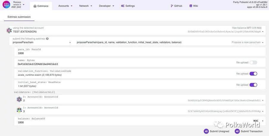Click the Submit Transaction button
Screen dimensions: 269x136
coord(249,131)
